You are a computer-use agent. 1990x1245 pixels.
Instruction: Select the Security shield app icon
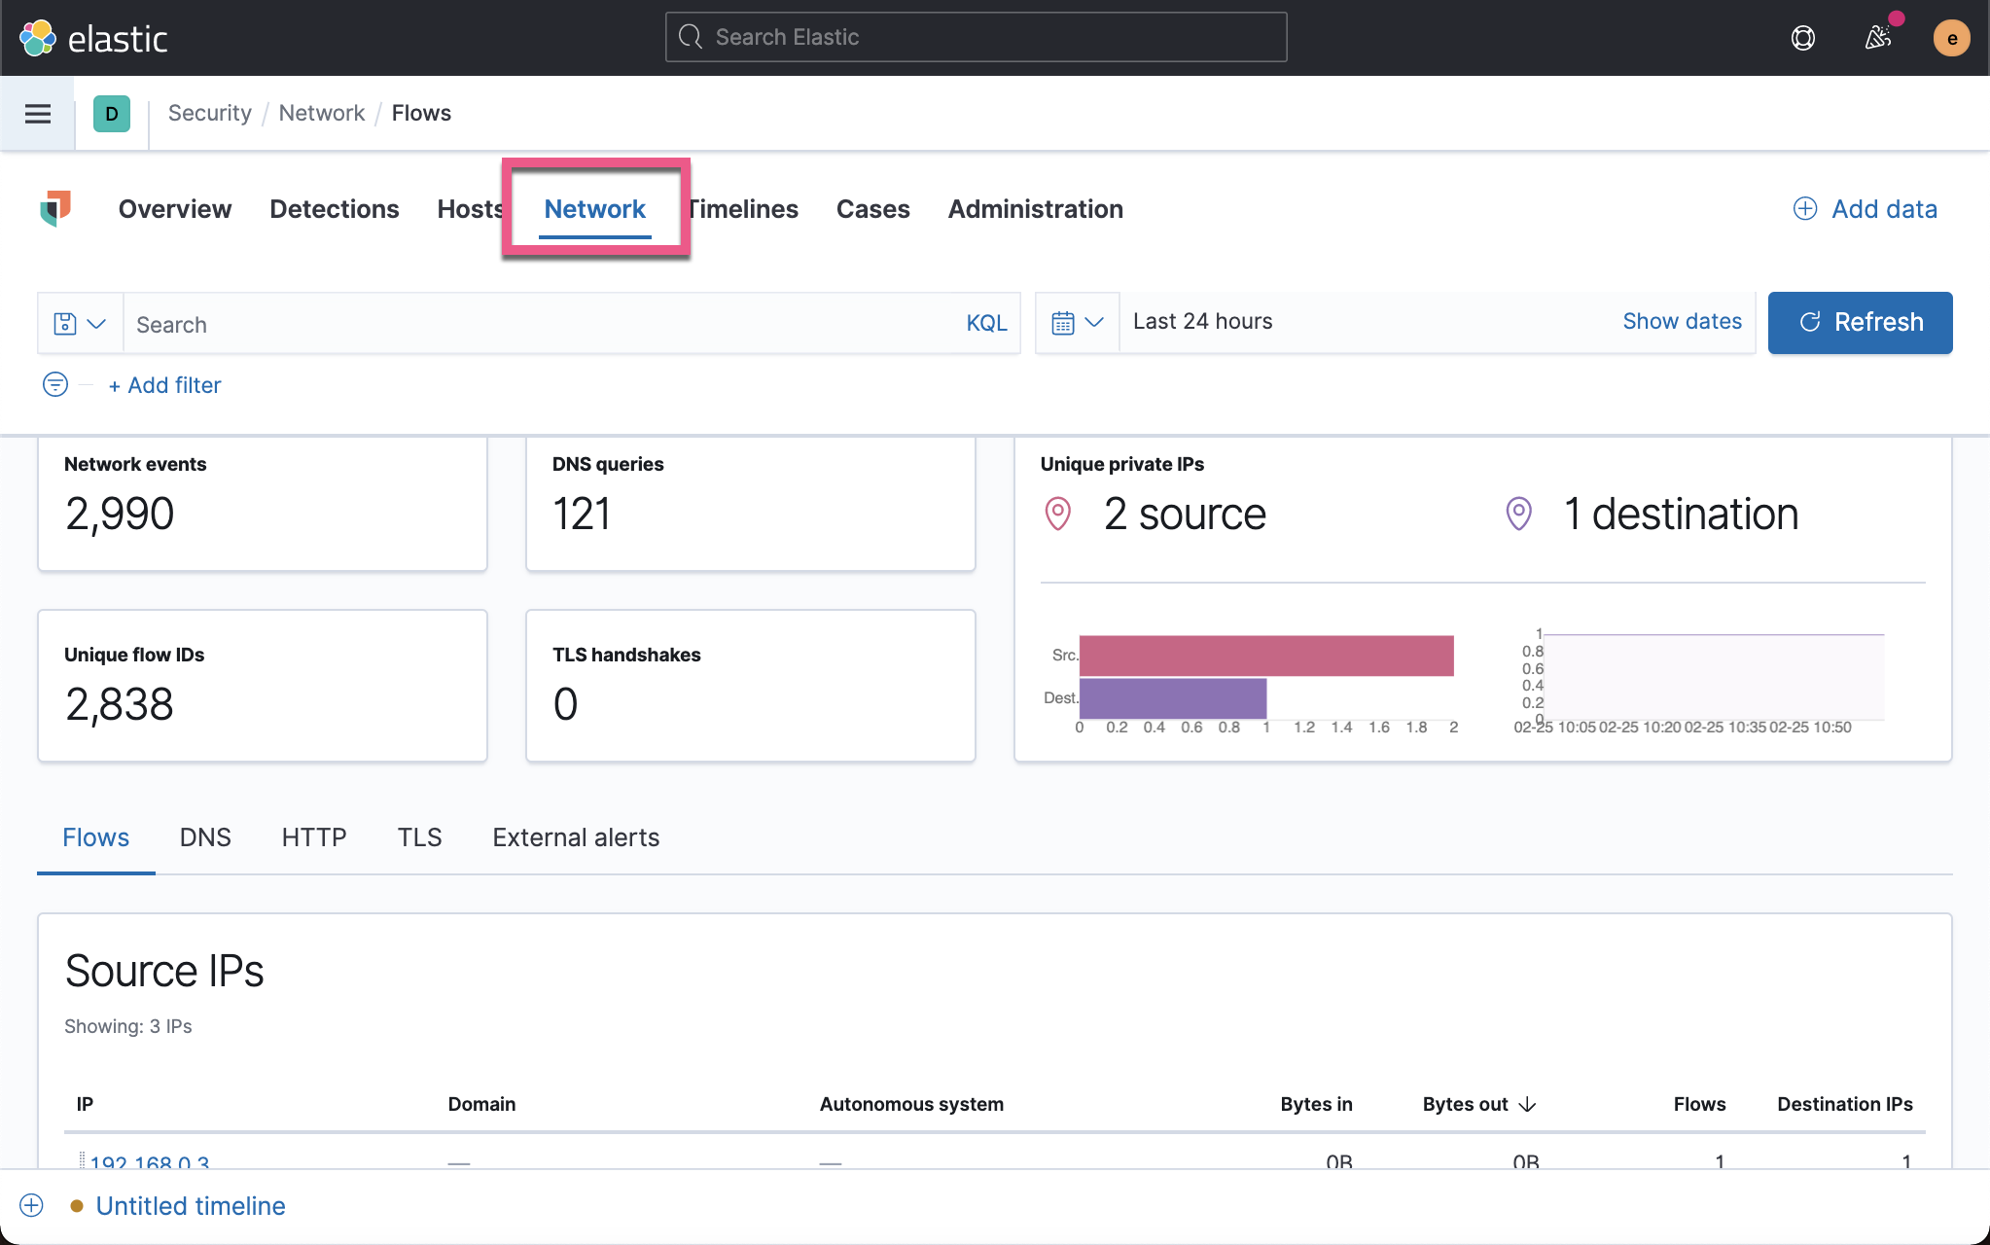click(x=55, y=208)
